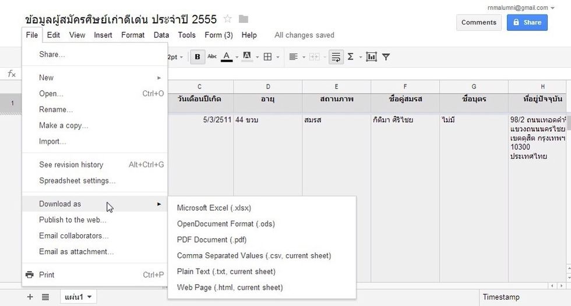Open the View menu
This screenshot has height=306, width=571.
coord(77,35)
